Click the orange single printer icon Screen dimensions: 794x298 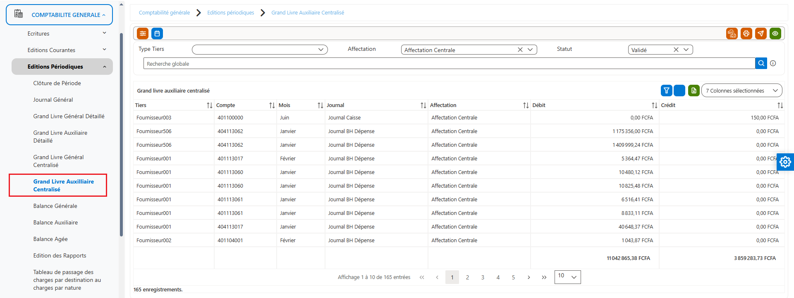pyautogui.click(x=746, y=33)
